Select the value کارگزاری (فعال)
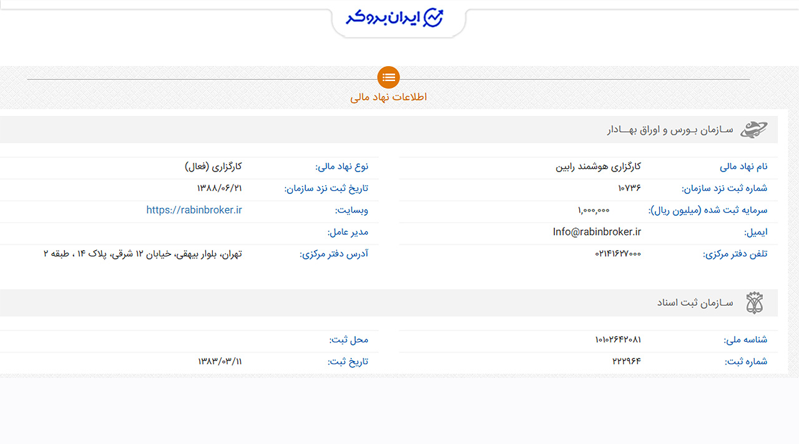This screenshot has width=799, height=444. click(213, 167)
